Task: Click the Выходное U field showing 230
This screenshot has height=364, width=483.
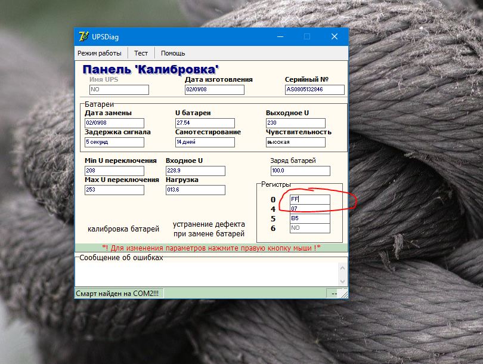Action: pos(295,123)
